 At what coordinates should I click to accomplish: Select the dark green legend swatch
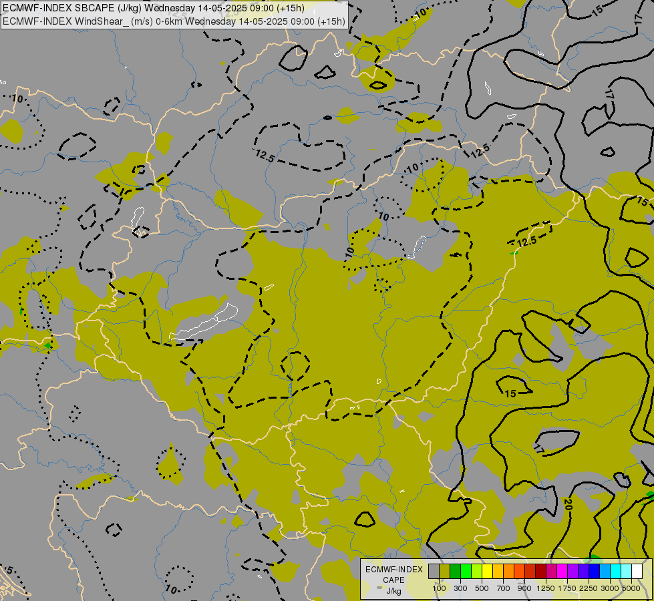pyautogui.click(x=455, y=572)
